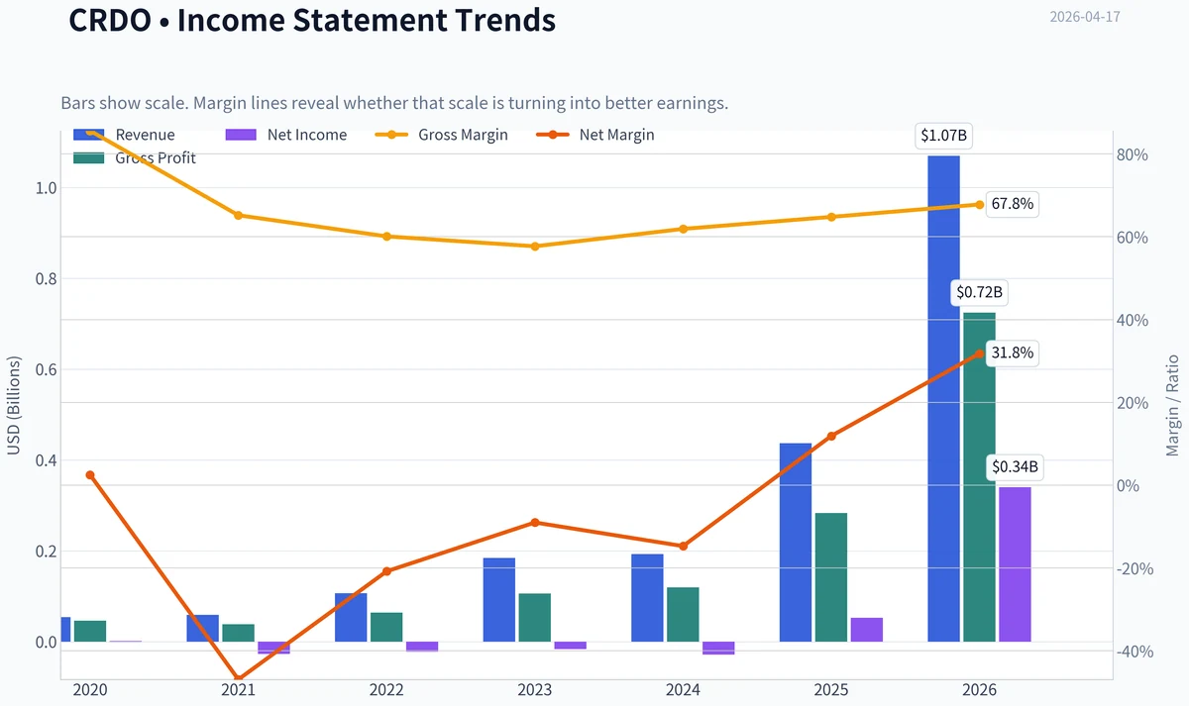Image resolution: width=1189 pixels, height=706 pixels.
Task: Select the 2026 Net Margin data point
Action: tap(979, 353)
